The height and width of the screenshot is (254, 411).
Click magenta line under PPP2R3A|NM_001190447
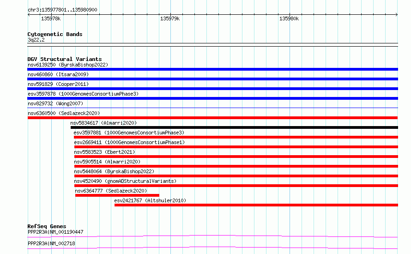click(212, 236)
